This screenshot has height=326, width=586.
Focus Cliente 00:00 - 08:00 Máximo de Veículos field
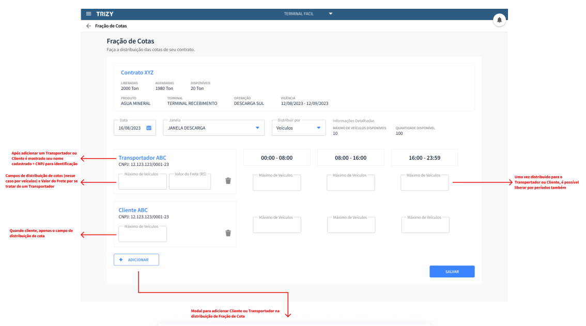(x=277, y=225)
